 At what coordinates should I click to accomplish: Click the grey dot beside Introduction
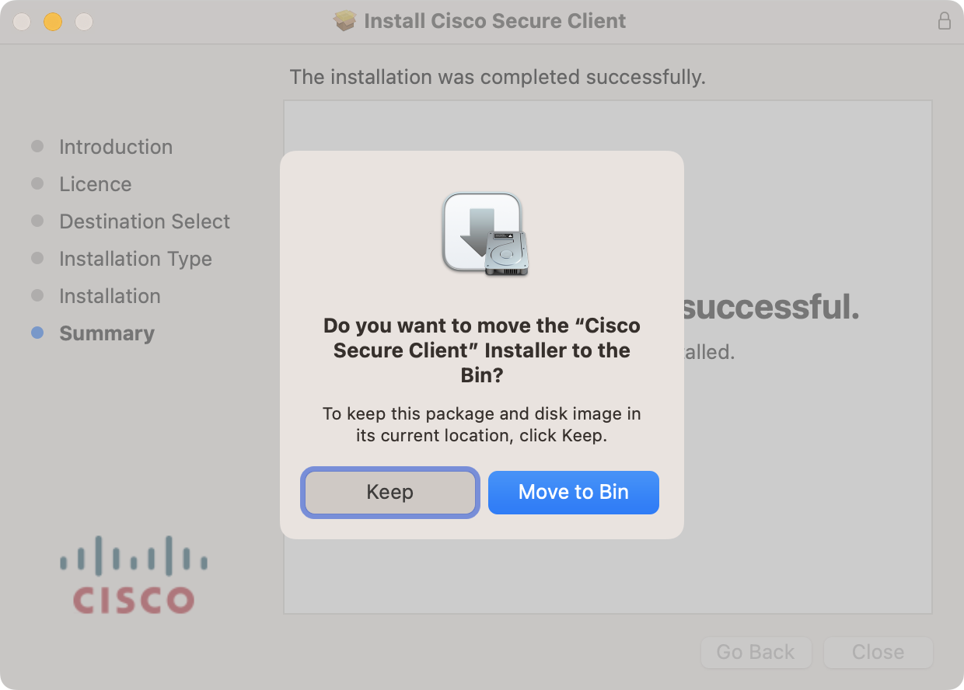point(37,146)
